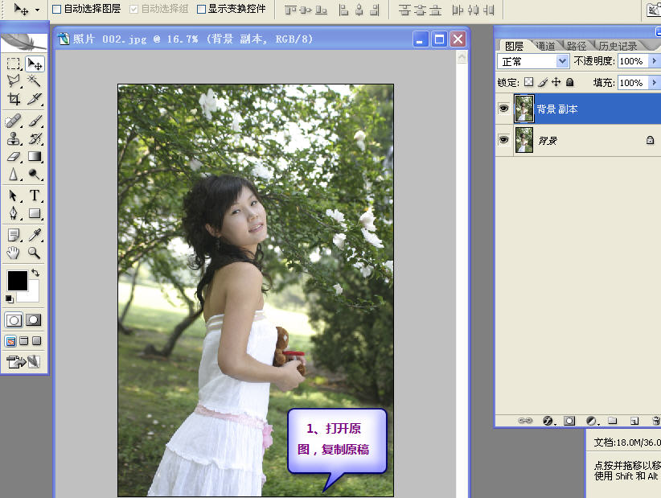
Task: Select the Hand tool
Action: [14, 253]
